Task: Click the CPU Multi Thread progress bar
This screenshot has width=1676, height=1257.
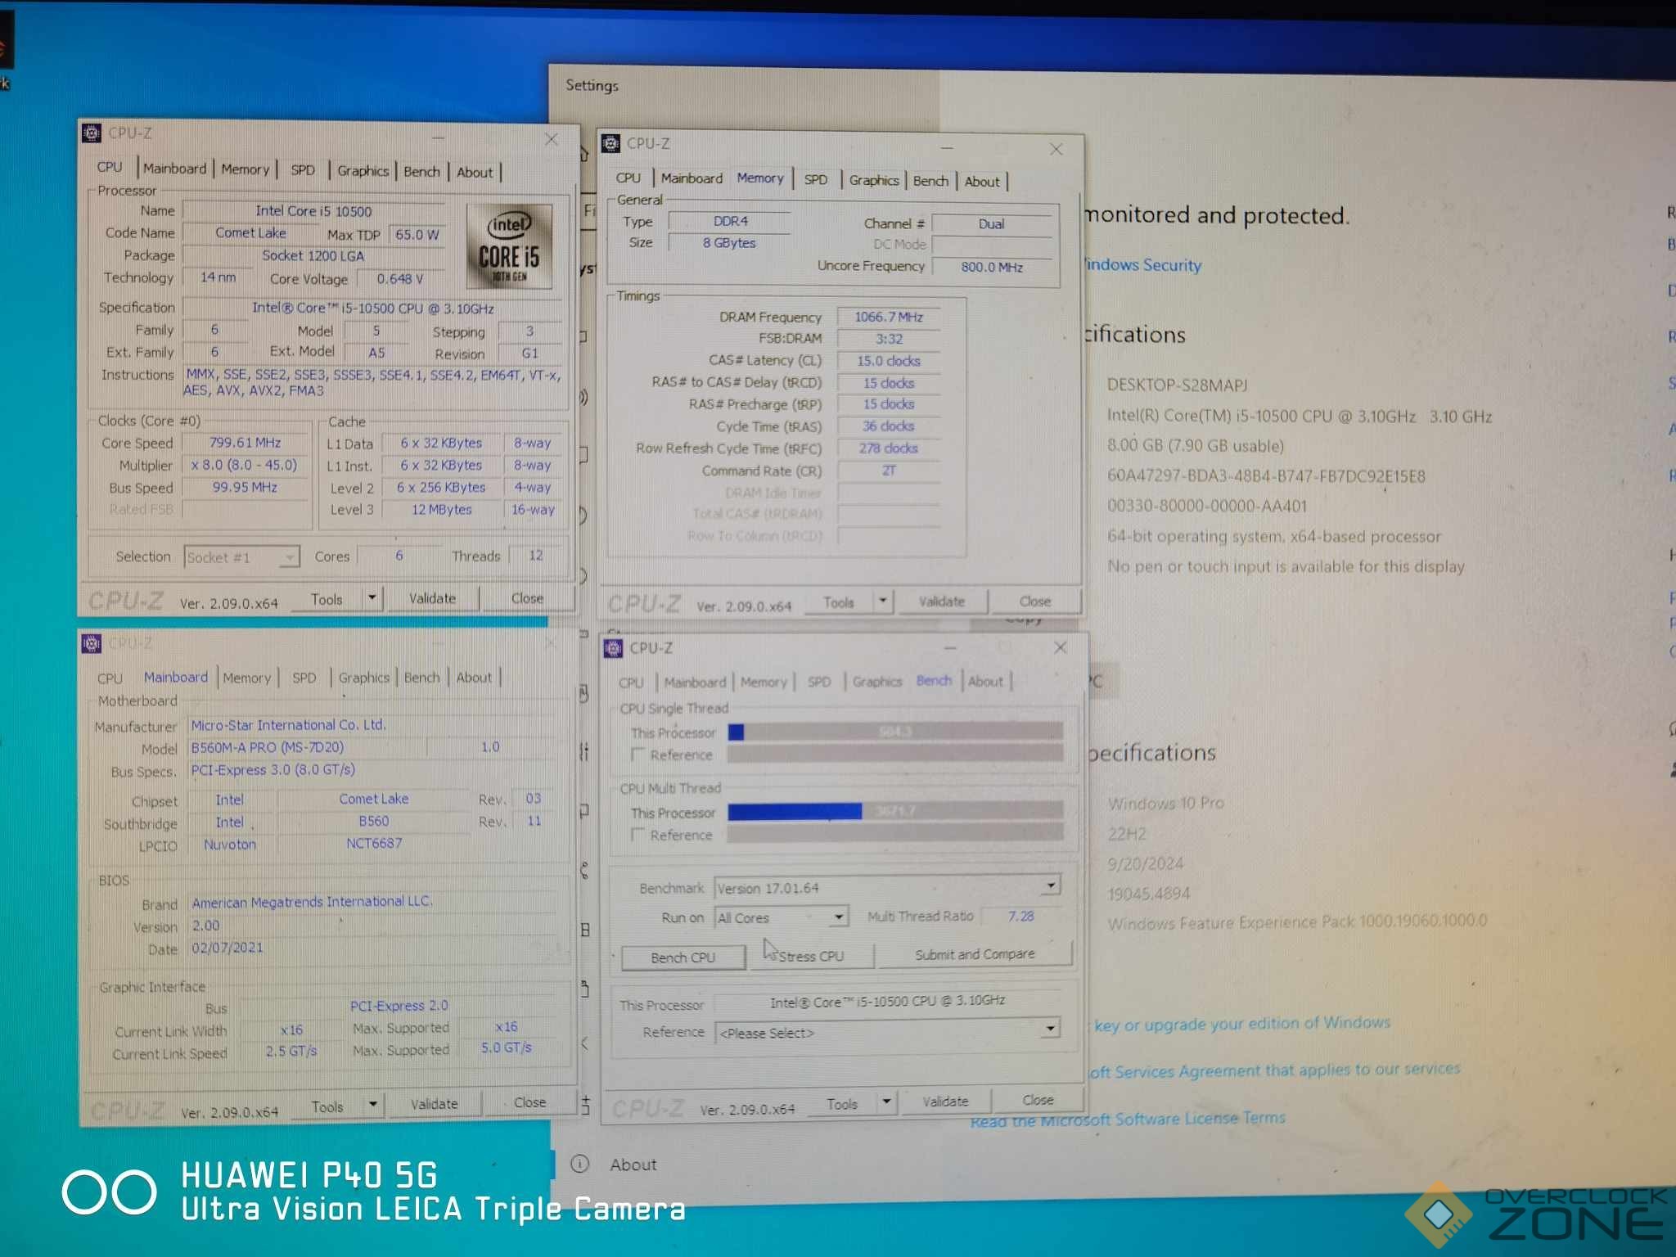Action: pos(894,811)
